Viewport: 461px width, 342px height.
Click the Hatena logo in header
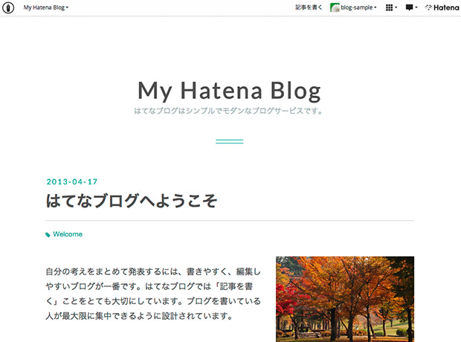click(442, 7)
